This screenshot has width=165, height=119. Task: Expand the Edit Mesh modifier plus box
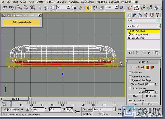tap(133, 31)
